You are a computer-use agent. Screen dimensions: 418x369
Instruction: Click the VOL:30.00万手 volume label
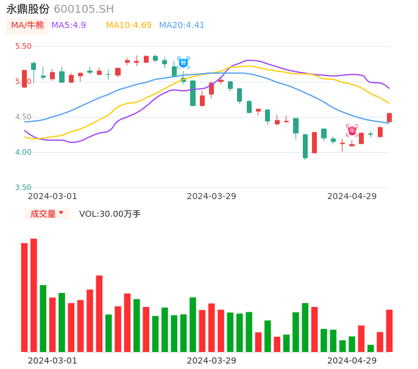point(110,214)
